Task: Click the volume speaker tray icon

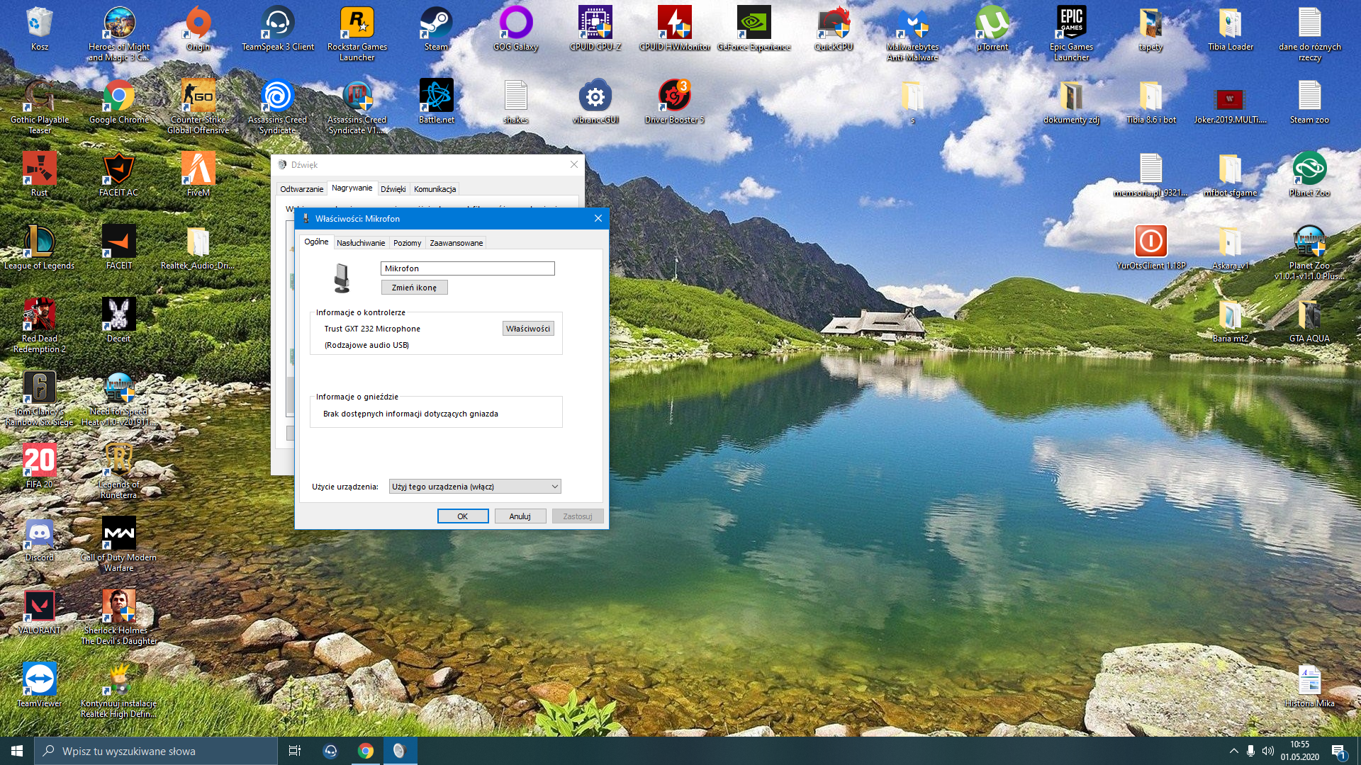Action: click(x=1267, y=751)
